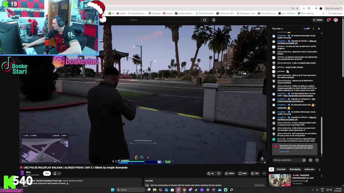Dislike the video with thumbs down
Viewport: 344px width, 193px height.
pyautogui.click(x=219, y=173)
